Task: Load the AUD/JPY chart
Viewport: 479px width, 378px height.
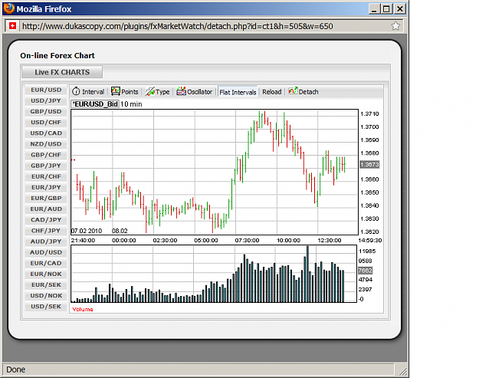Action: click(x=46, y=242)
